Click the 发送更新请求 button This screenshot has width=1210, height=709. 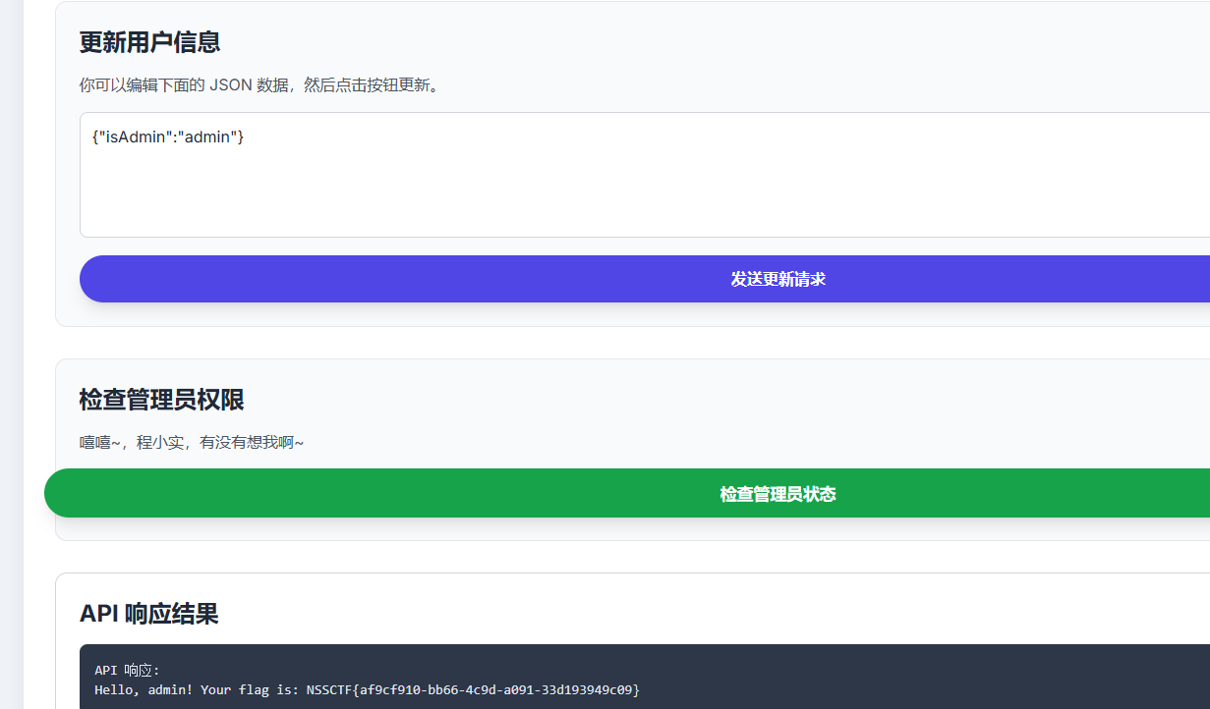click(x=645, y=279)
